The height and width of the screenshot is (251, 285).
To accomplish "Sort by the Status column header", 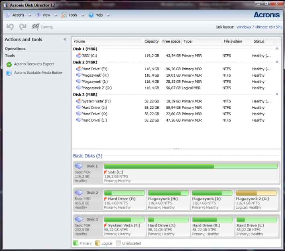I will tap(263, 41).
